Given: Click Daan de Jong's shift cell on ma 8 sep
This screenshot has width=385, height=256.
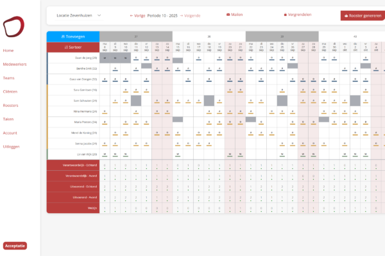Looking at the screenshot, I should pyautogui.click(x=105, y=58).
